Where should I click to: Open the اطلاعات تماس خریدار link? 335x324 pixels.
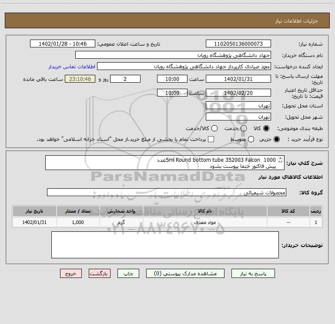[72, 67]
